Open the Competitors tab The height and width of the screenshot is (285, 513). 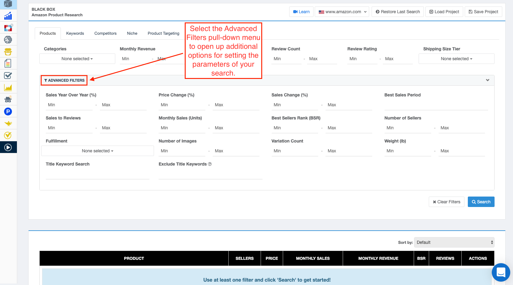pyautogui.click(x=105, y=33)
